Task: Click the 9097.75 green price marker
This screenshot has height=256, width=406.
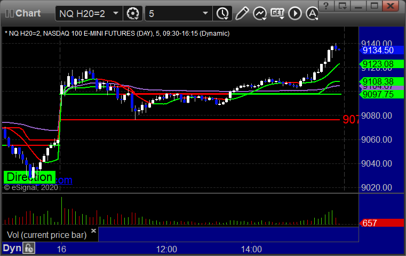Action: click(x=381, y=94)
